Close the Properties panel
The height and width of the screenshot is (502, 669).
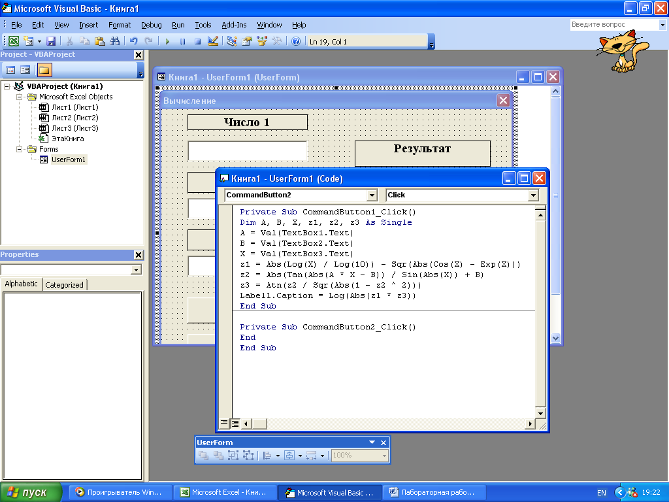pyautogui.click(x=139, y=255)
